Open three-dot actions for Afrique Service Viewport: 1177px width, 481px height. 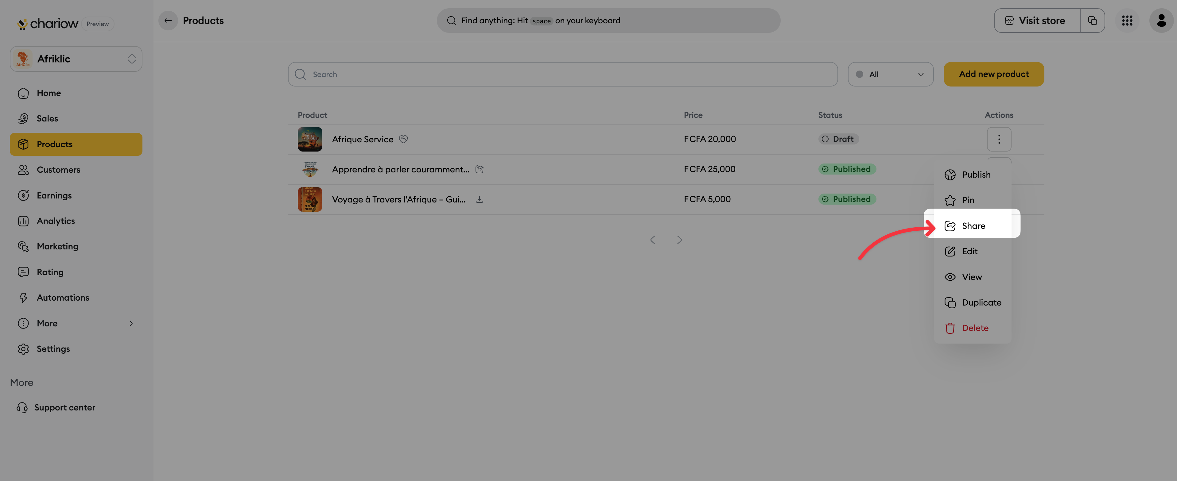click(999, 139)
